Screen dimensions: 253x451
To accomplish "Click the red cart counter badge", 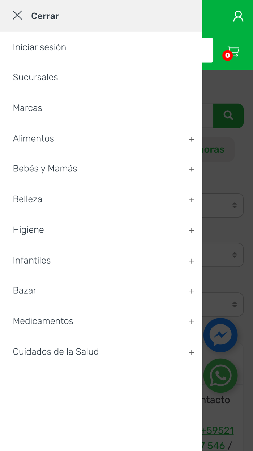I will tap(227, 55).
